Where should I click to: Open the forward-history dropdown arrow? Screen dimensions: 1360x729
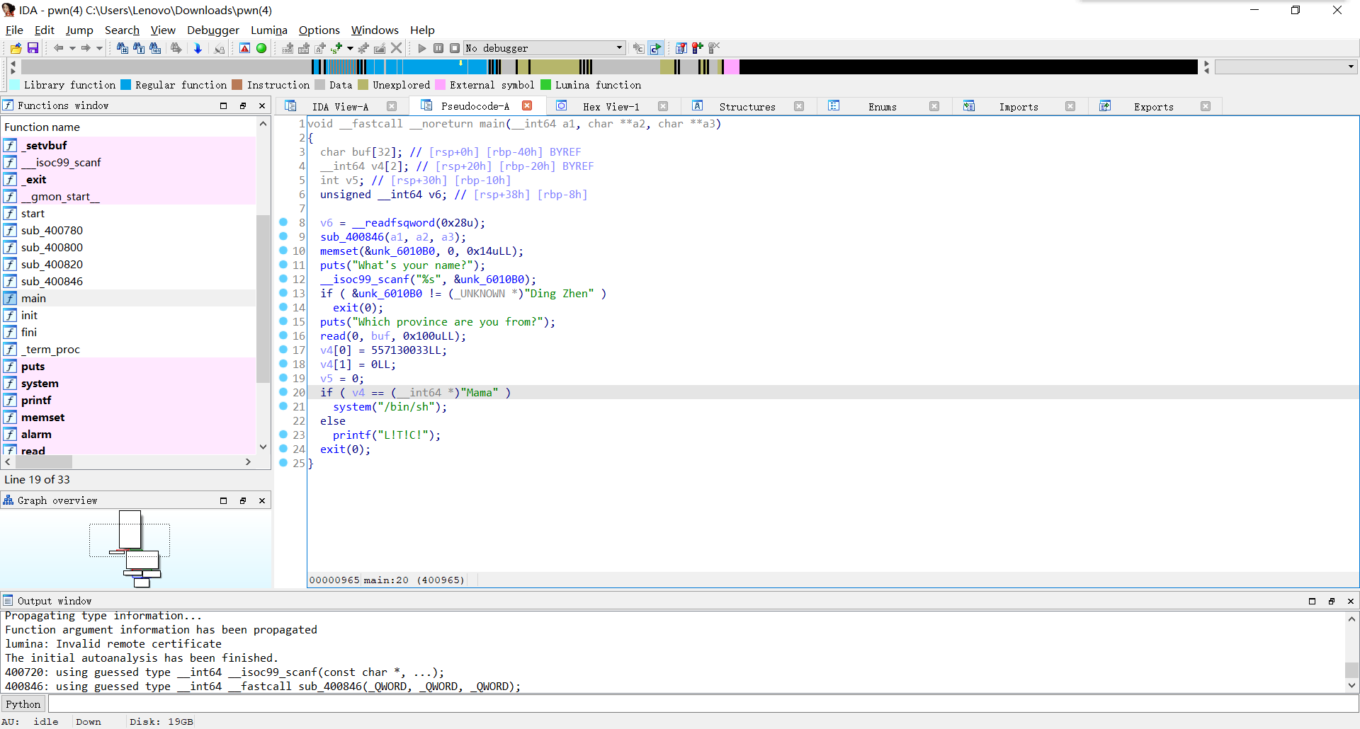[99, 48]
